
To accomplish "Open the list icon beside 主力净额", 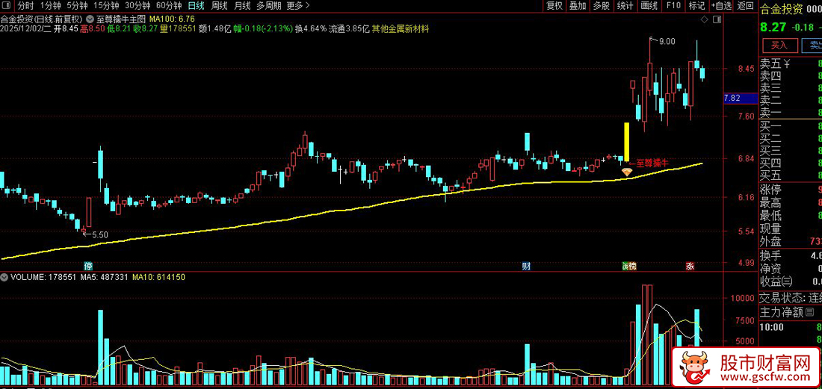I will (811, 313).
